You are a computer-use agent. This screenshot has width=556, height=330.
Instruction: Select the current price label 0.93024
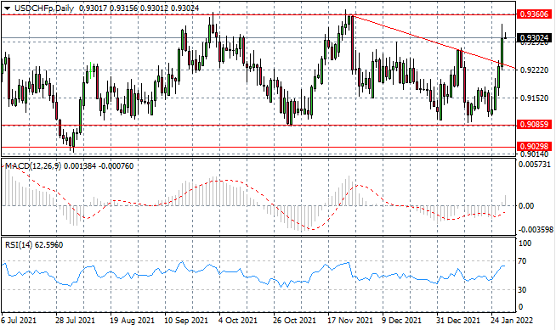coord(535,37)
